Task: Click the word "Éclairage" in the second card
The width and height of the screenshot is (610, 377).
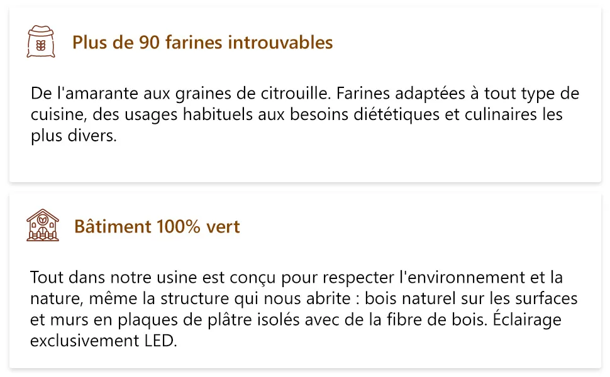Action: click(527, 319)
